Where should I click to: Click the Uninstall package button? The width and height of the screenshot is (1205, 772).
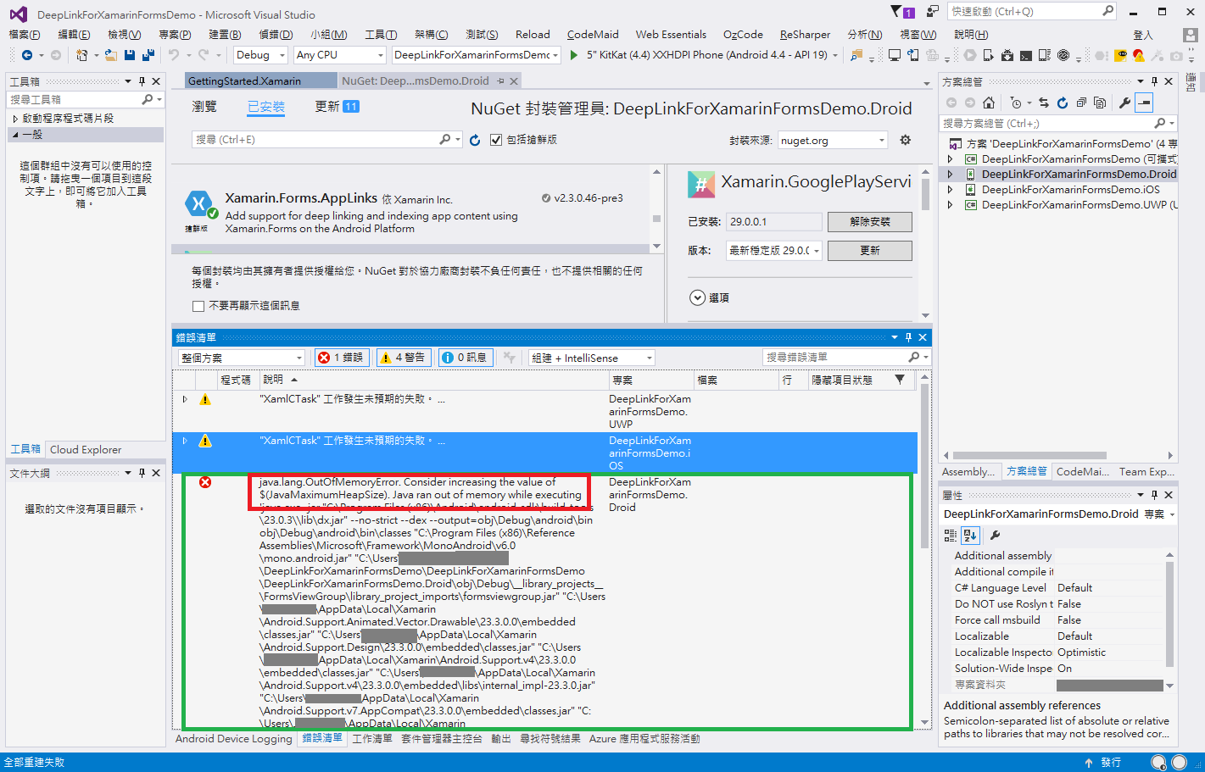point(870,222)
